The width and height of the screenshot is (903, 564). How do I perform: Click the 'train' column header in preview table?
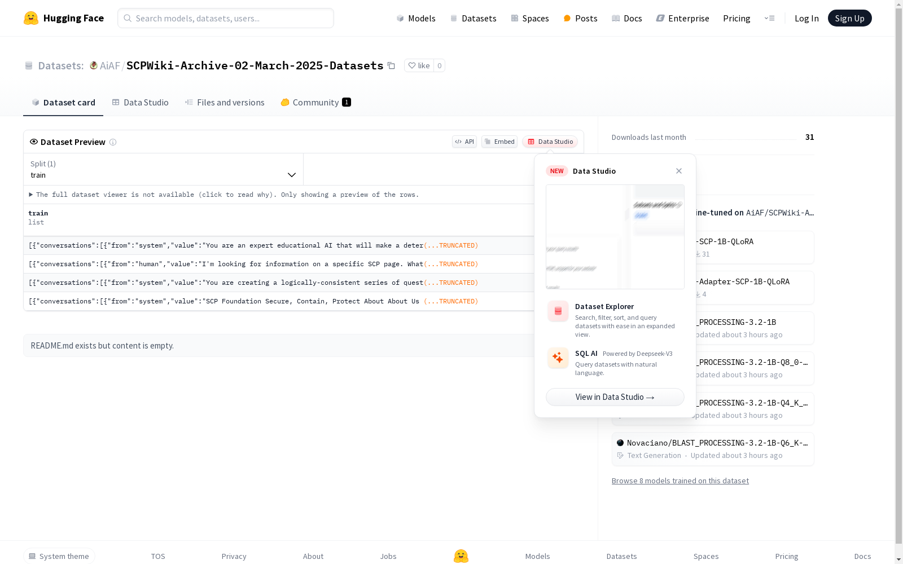pyautogui.click(x=38, y=213)
